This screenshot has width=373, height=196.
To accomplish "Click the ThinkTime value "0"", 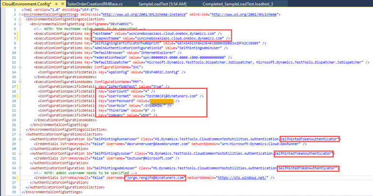I will pyautogui.click(x=147, y=111).
